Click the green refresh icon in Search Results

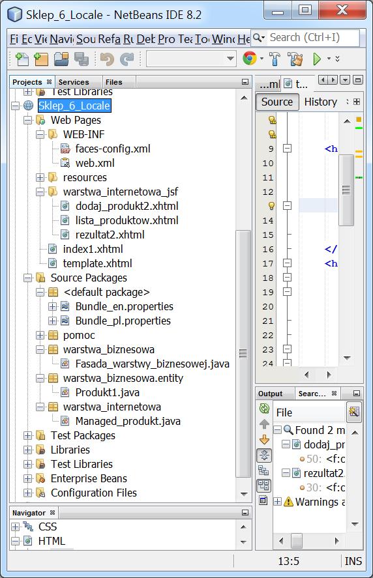tap(264, 408)
